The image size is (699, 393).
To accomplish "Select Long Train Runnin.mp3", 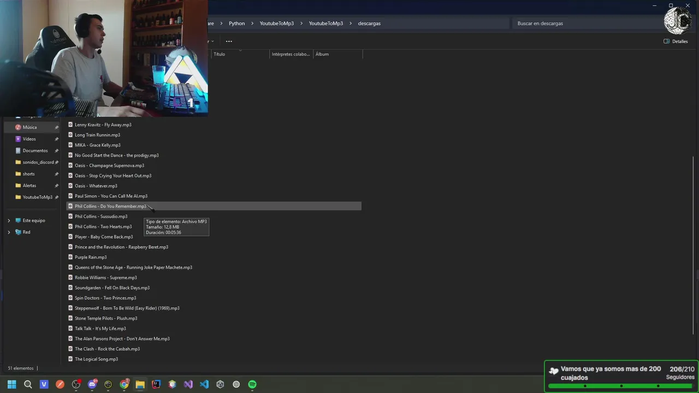I will click(x=97, y=135).
